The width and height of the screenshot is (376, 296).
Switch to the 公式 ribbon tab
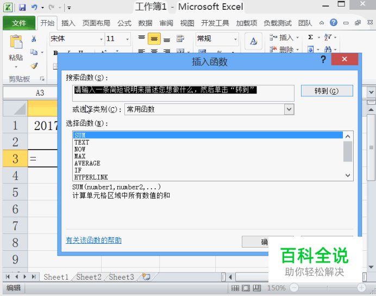pos(124,23)
